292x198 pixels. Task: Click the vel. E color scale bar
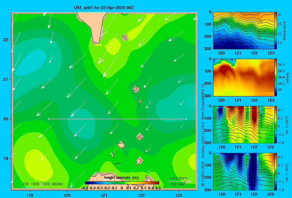pyautogui.click(x=276, y=172)
